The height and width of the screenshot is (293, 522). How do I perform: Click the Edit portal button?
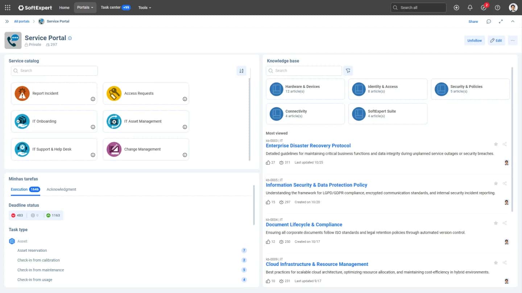click(x=496, y=41)
